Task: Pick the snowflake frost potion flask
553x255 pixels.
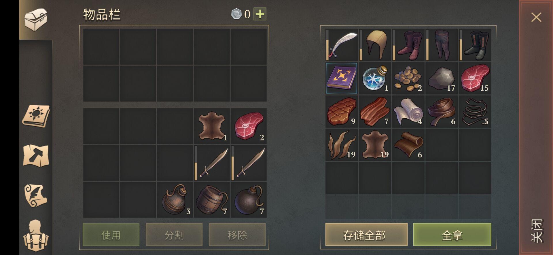Action: (375, 78)
